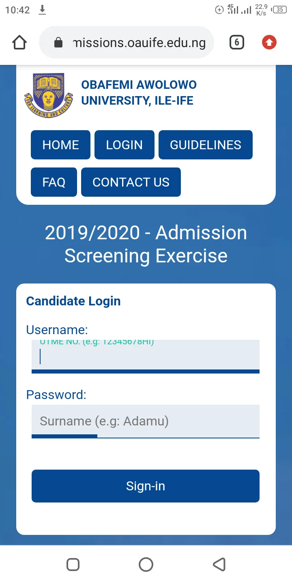Click the Obafemi Awolowo University title text
Image resolution: width=292 pixels, height=584 pixels.
coord(139,92)
